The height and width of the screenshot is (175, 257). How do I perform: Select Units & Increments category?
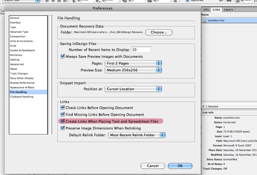point(28,41)
